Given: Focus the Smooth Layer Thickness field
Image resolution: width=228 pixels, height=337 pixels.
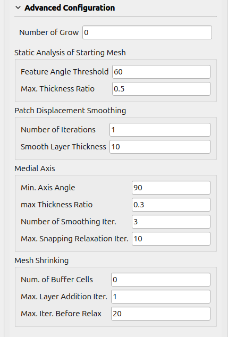Looking at the screenshot, I should tap(160, 147).
